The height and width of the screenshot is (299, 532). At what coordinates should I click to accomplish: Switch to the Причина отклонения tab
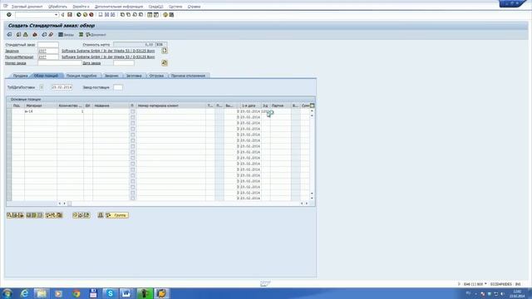click(x=189, y=76)
